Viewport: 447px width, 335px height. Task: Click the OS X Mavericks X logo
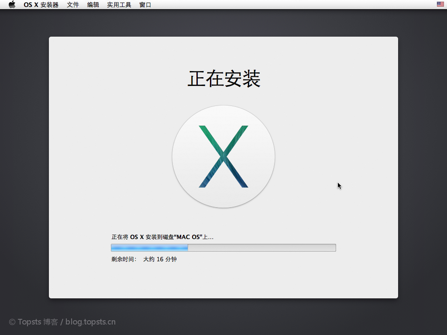[223, 157]
